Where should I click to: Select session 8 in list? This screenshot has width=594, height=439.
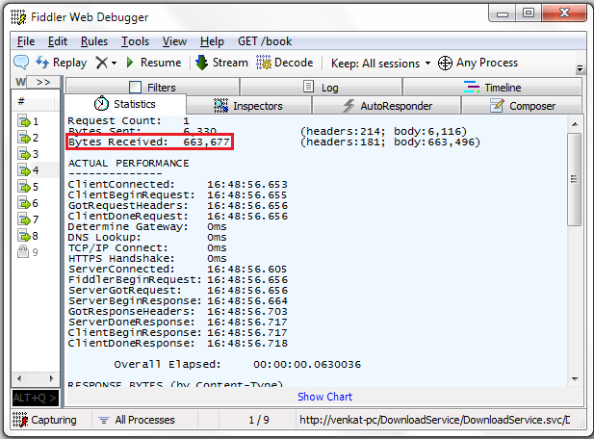click(35, 236)
